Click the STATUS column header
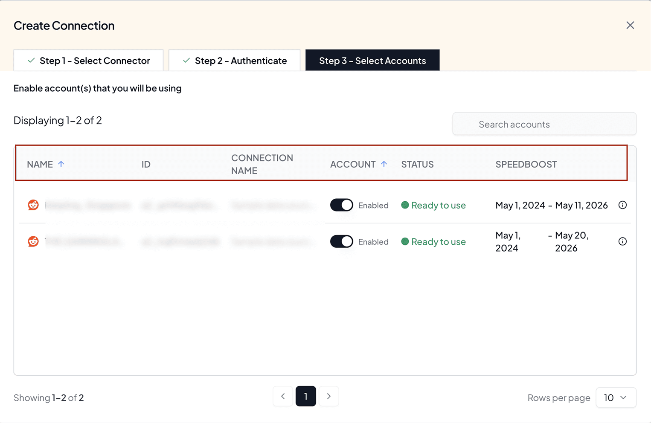 coord(417,164)
